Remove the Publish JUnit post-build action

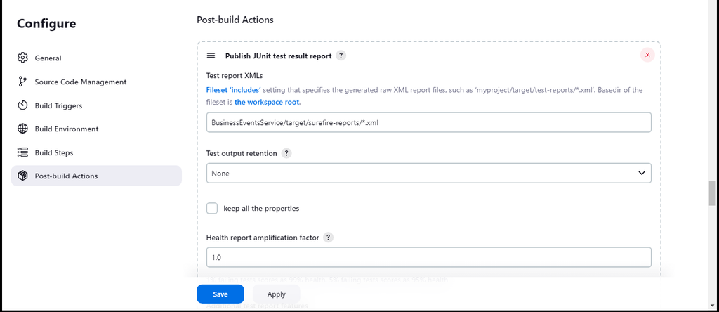(647, 55)
